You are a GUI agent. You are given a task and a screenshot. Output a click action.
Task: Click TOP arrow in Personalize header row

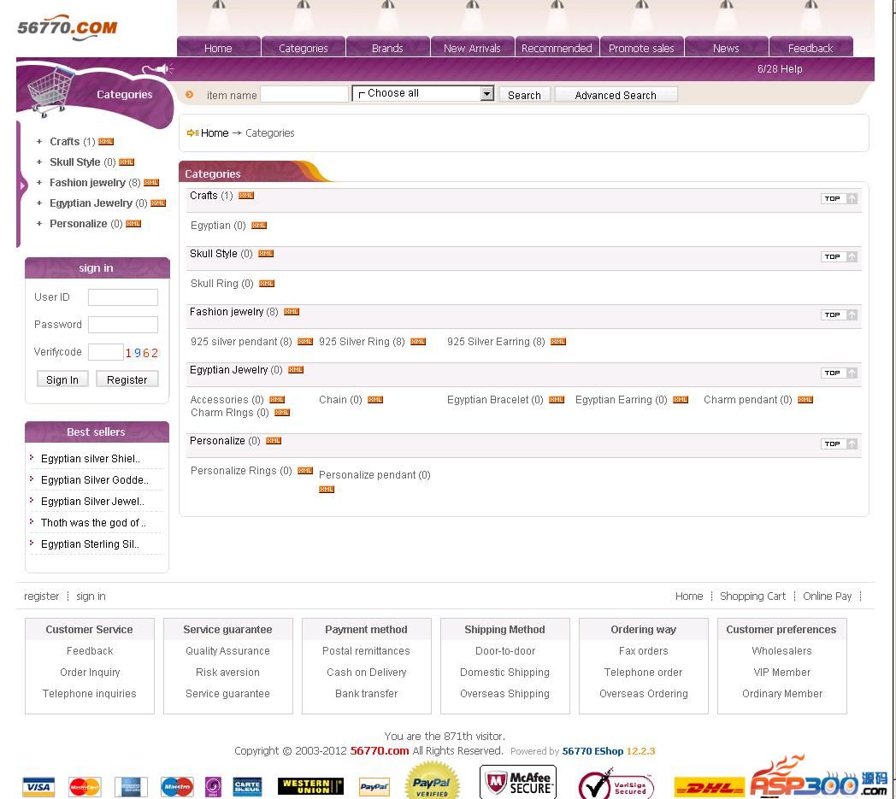(x=839, y=444)
